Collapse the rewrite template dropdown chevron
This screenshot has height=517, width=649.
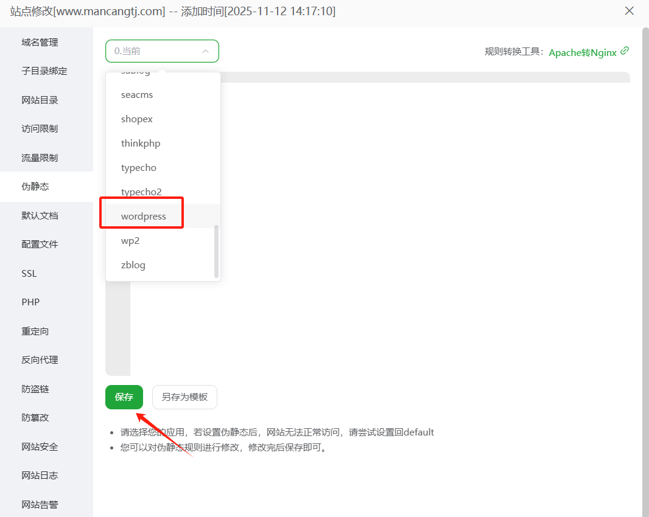(206, 52)
